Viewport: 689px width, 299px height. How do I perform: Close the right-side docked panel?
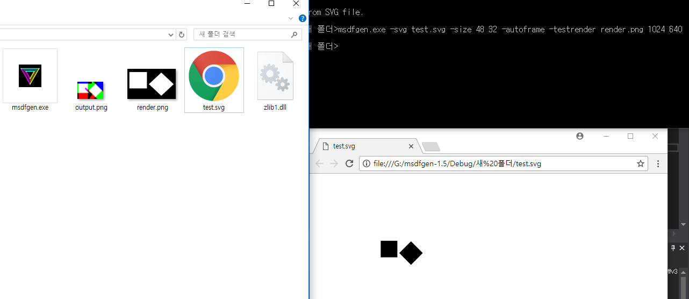pos(683,248)
